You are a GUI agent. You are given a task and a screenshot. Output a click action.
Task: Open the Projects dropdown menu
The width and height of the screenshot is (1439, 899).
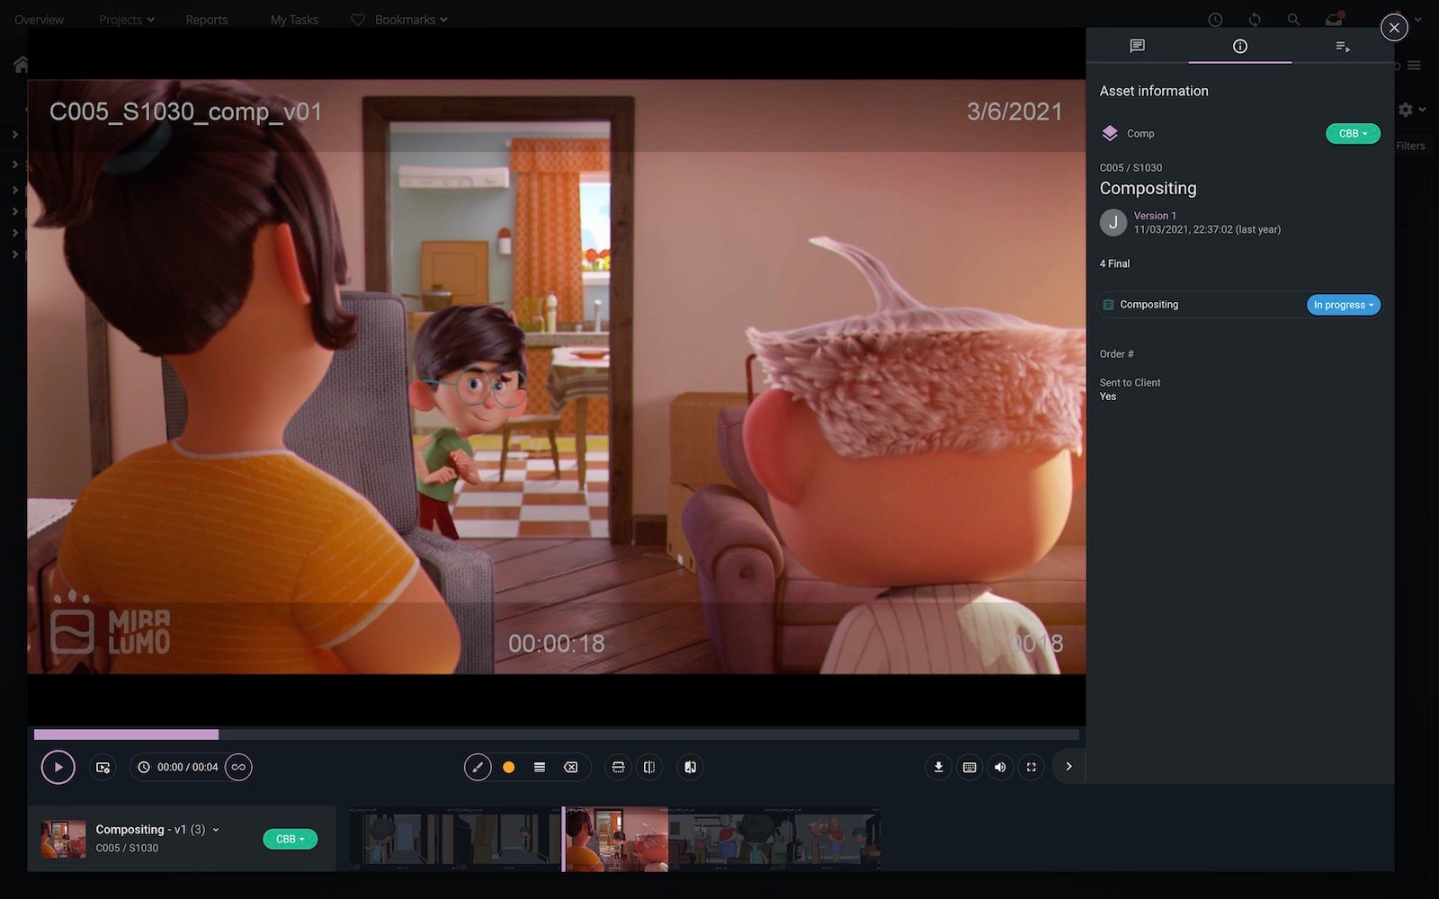[x=127, y=20]
